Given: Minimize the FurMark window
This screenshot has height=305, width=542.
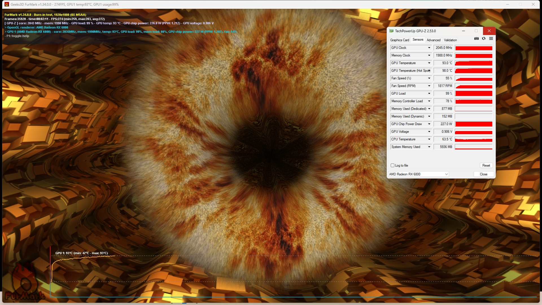Looking at the screenshot, I should (x=508, y=4).
